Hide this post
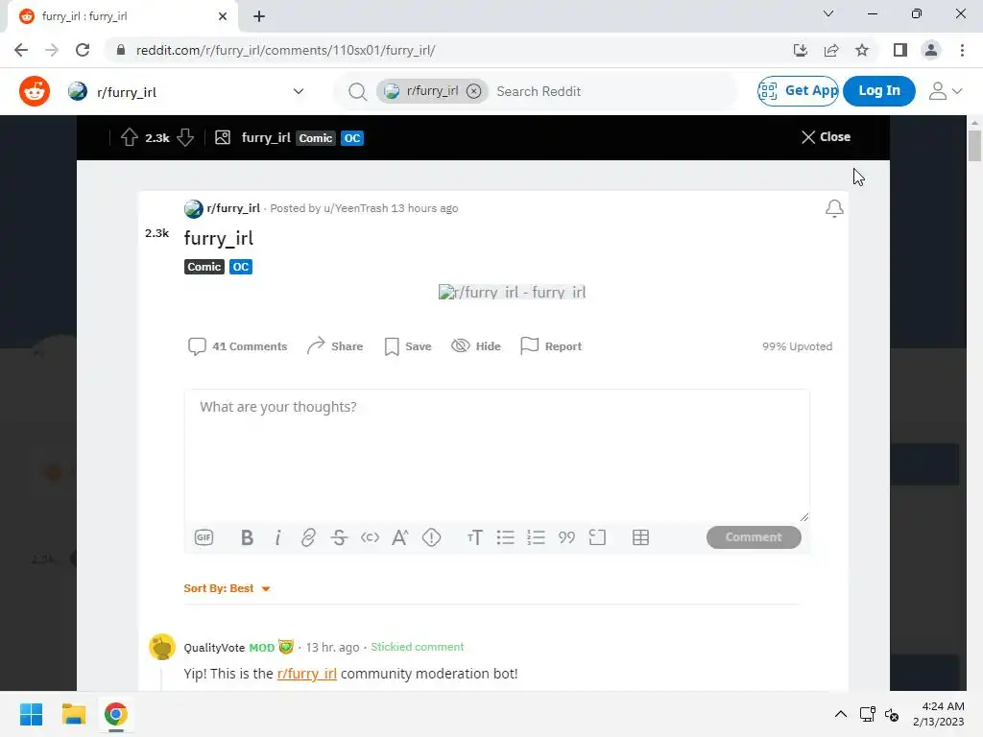The width and height of the screenshot is (983, 737). click(x=476, y=346)
